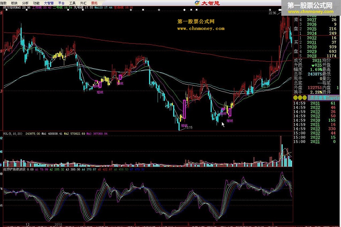Open the 平台 menu
The width and height of the screenshot is (341, 227).
pos(62,3)
